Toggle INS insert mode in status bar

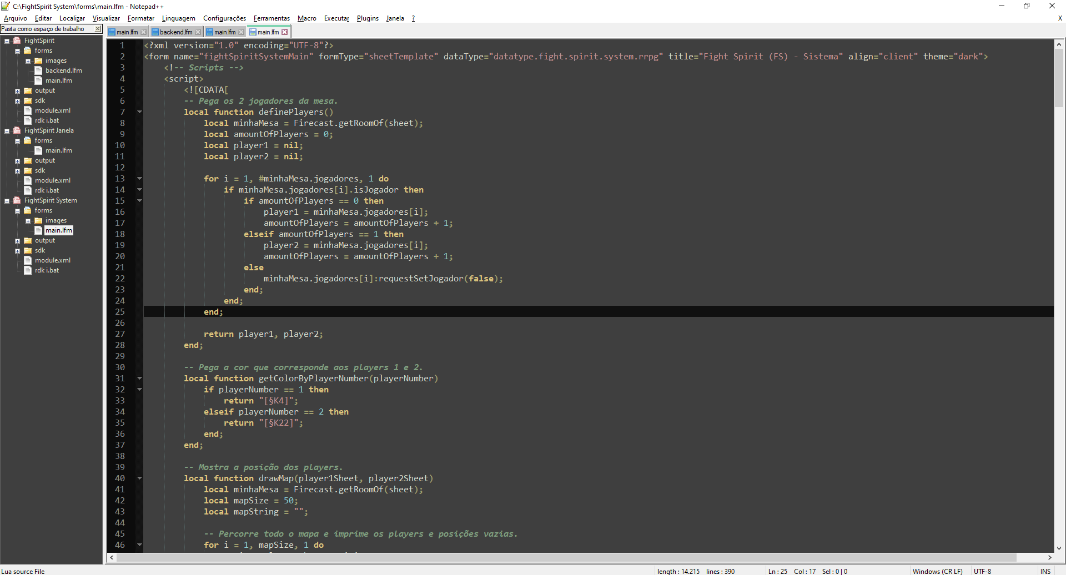click(1045, 571)
